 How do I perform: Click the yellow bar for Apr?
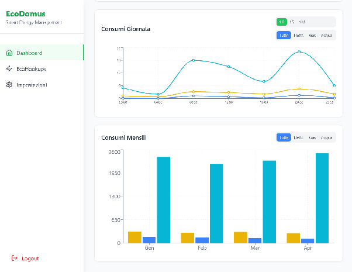tap(294, 238)
